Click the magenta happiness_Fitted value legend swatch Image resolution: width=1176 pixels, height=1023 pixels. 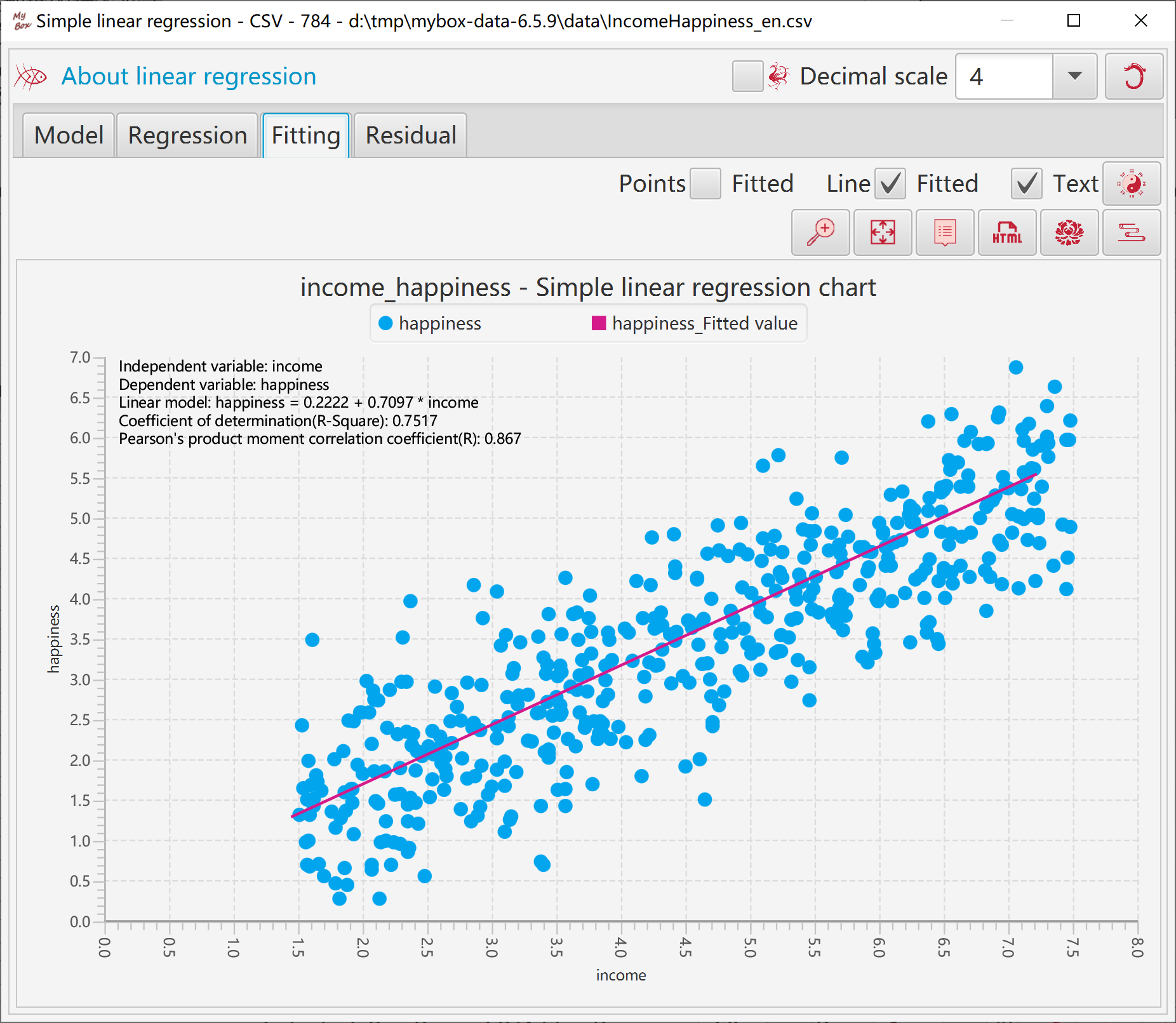(598, 323)
